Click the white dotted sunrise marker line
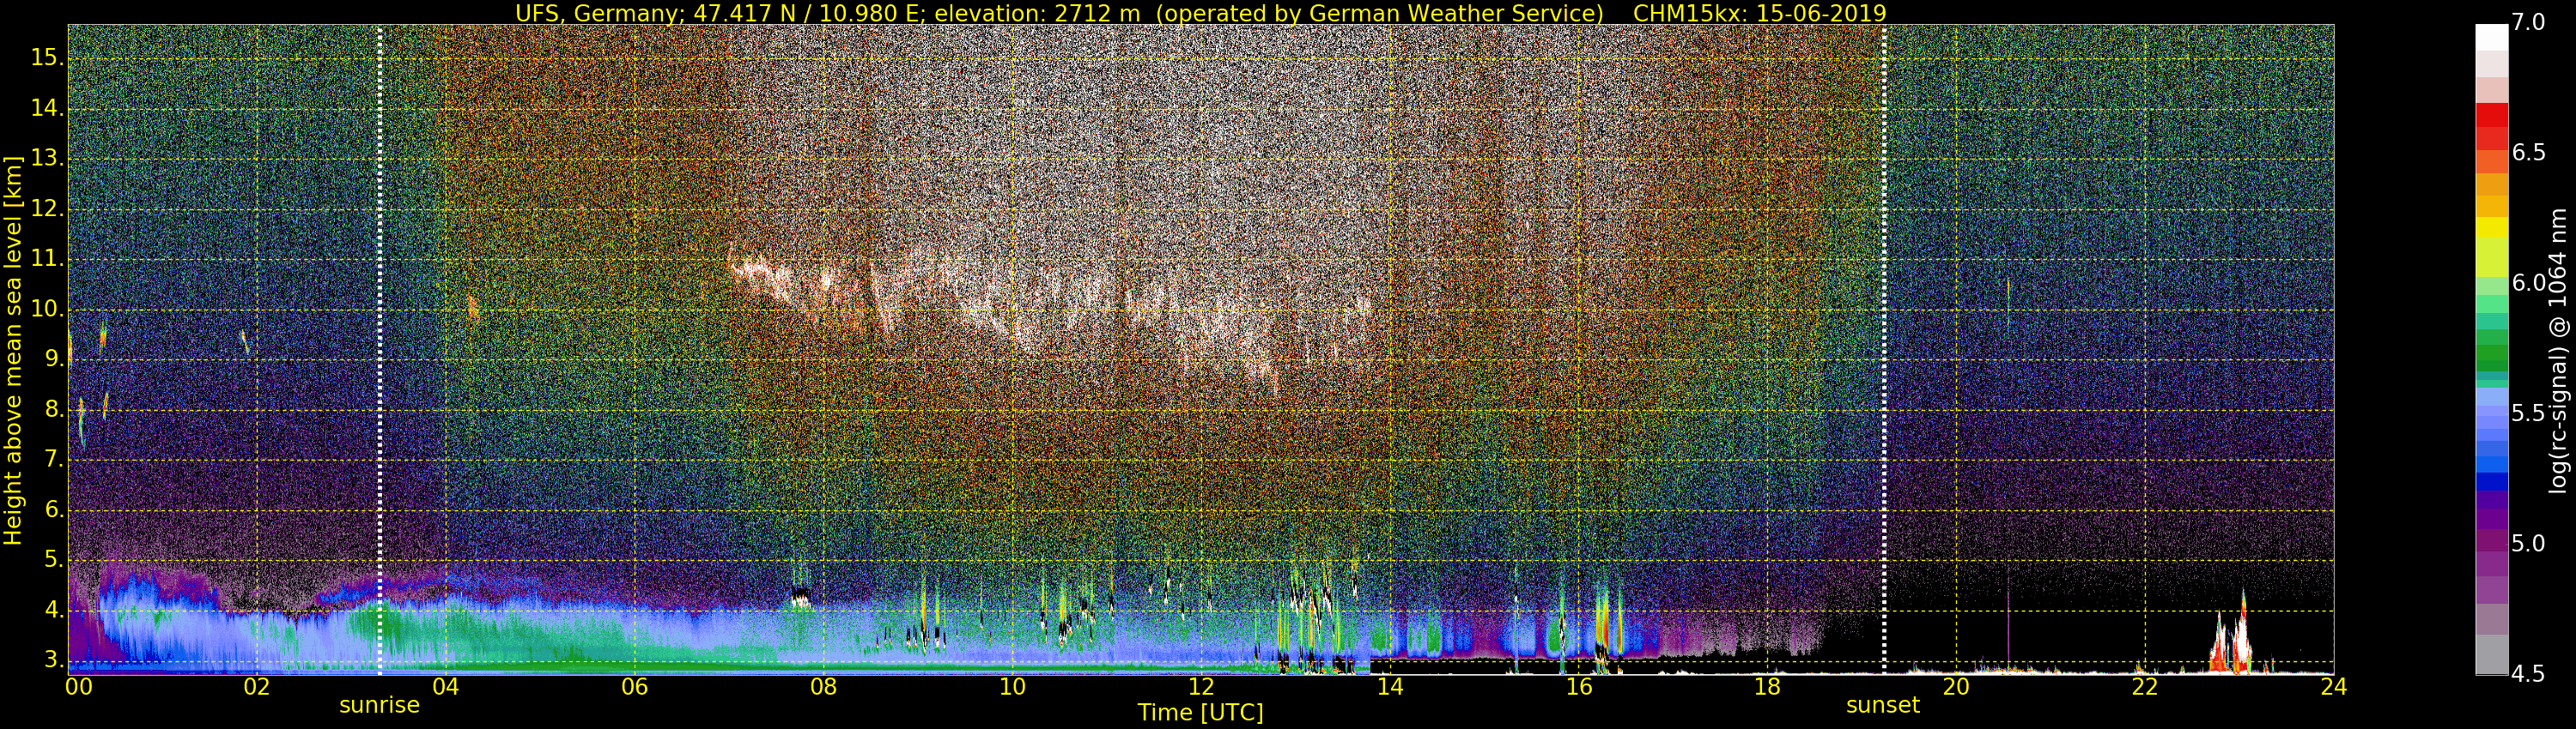The height and width of the screenshot is (729, 2576). pos(380,350)
